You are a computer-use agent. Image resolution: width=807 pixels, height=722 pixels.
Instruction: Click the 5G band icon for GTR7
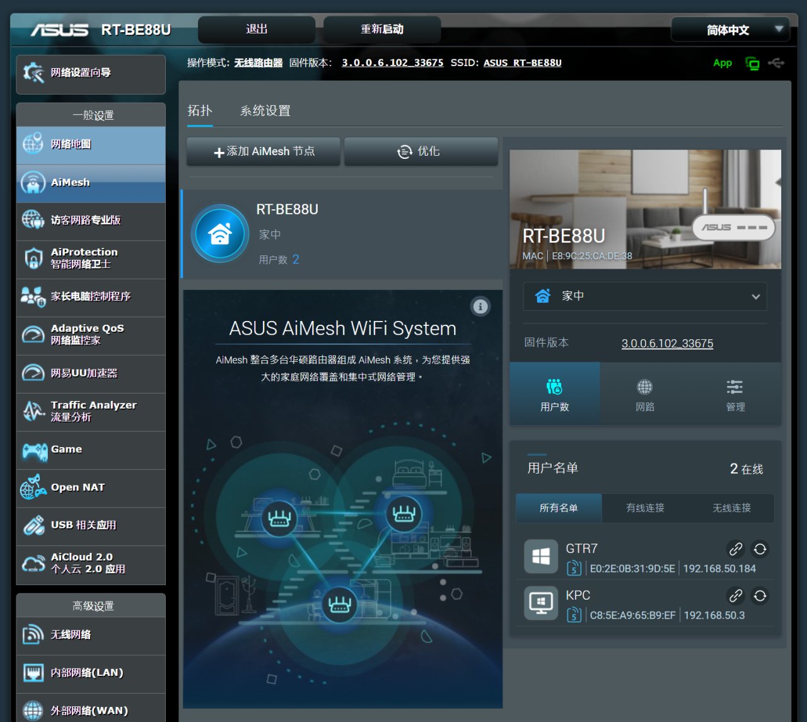574,568
